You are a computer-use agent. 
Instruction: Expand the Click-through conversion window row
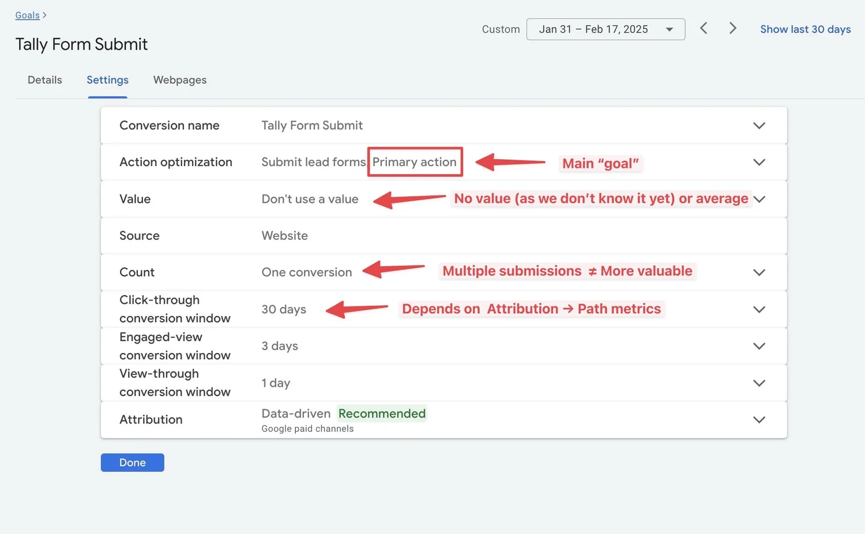pyautogui.click(x=759, y=309)
